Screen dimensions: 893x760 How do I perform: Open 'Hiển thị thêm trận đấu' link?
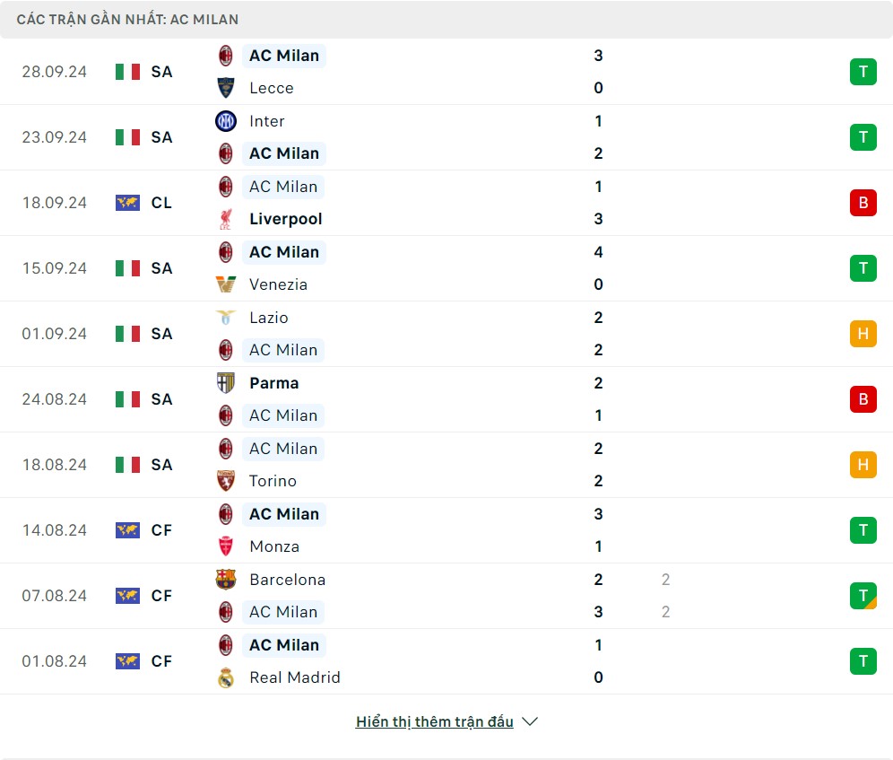point(435,721)
